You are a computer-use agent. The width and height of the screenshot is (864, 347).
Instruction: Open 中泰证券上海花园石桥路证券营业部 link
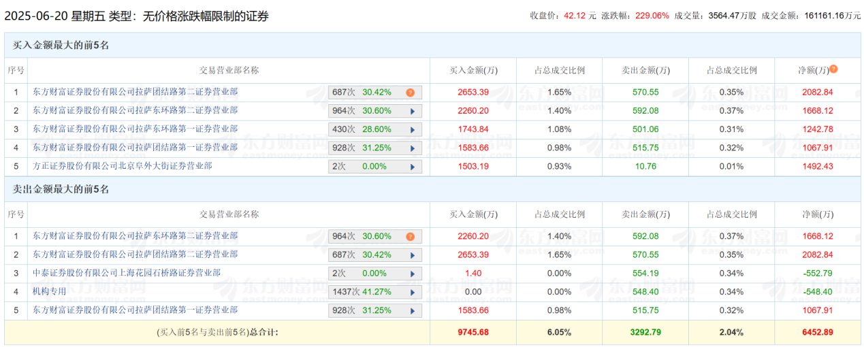pos(127,273)
